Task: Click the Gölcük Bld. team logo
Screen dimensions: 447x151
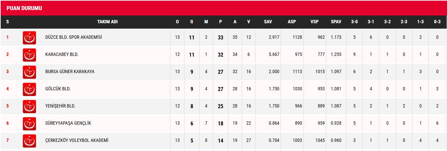Action: [29, 89]
